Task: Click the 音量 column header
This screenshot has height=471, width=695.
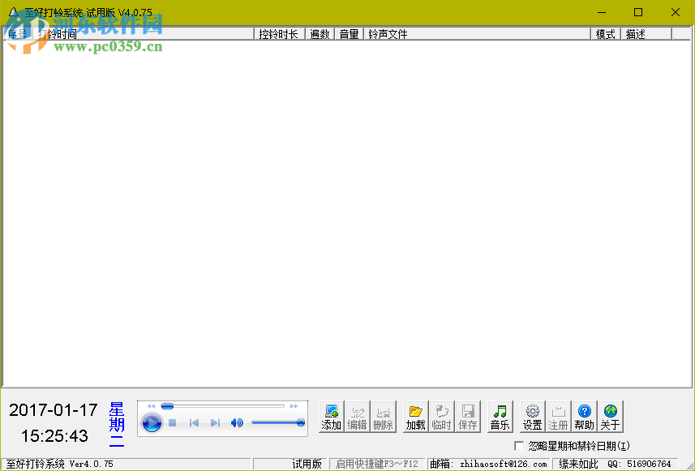Action: coord(350,34)
